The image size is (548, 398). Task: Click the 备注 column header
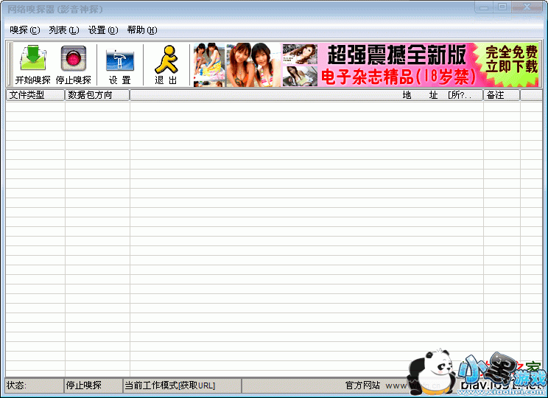pyautogui.click(x=502, y=95)
